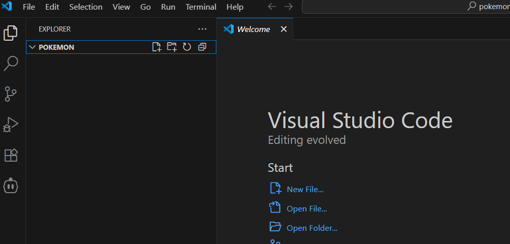This screenshot has width=510, height=244.
Task: Collapse the POKEMON folder section
Action: coord(32,47)
